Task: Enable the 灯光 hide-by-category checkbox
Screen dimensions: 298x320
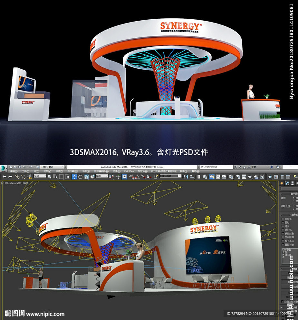Action: (x=283, y=226)
